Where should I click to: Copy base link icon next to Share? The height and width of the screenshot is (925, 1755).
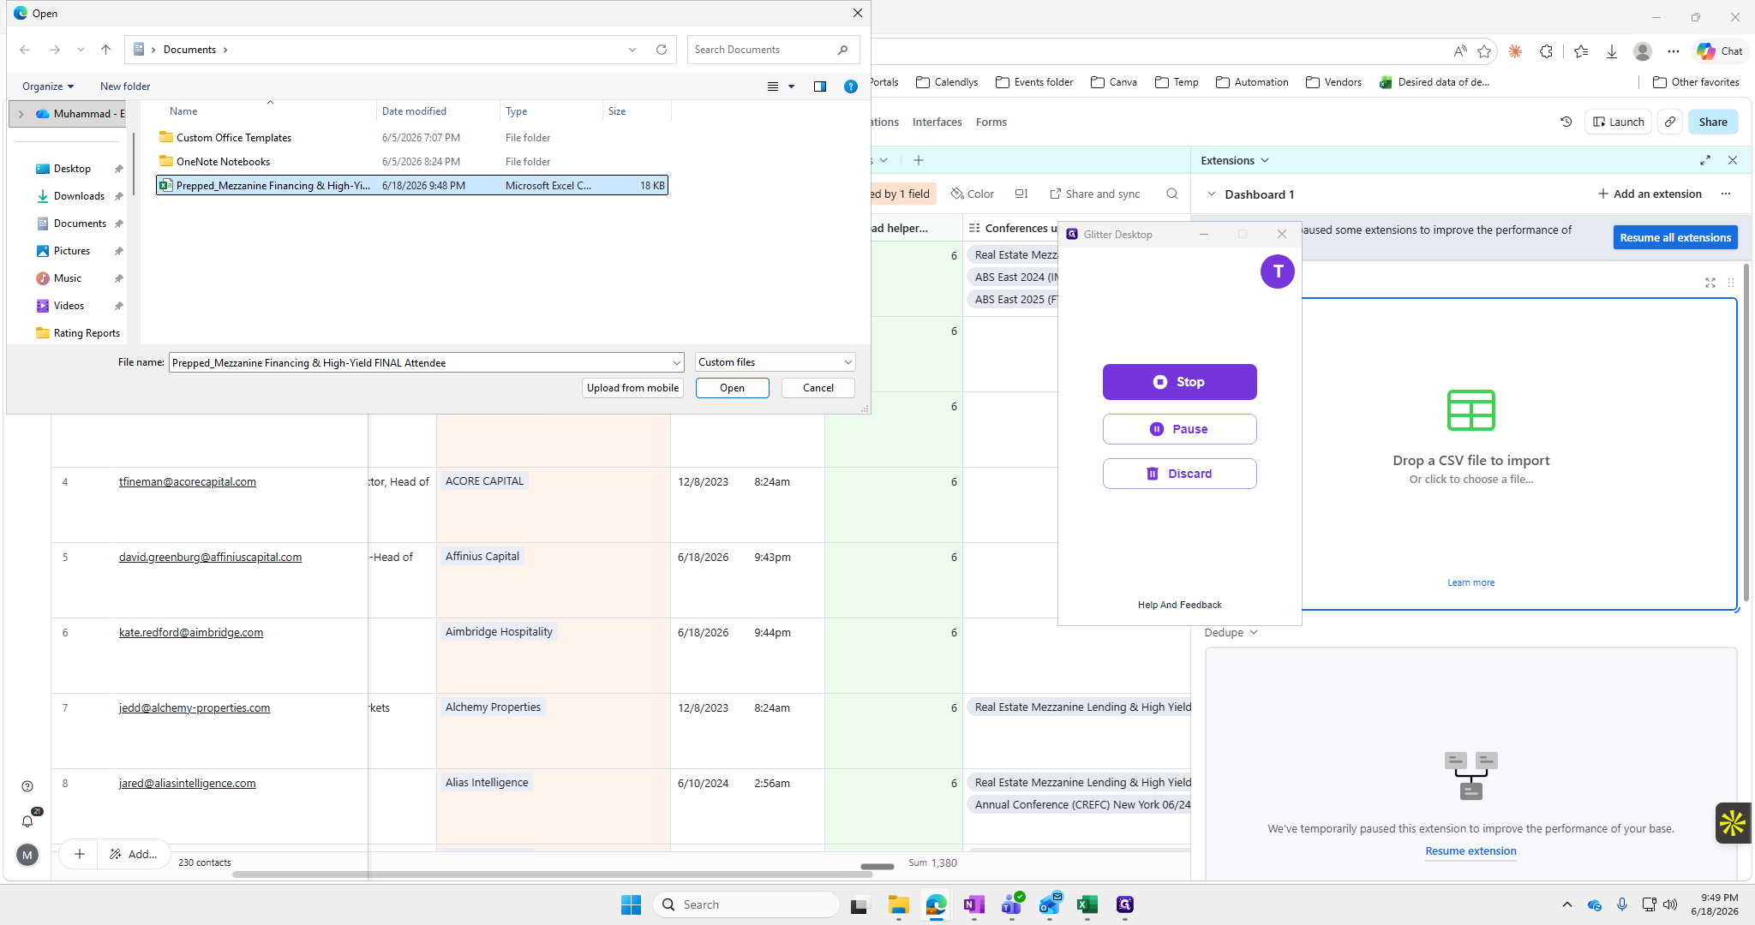pos(1670,122)
